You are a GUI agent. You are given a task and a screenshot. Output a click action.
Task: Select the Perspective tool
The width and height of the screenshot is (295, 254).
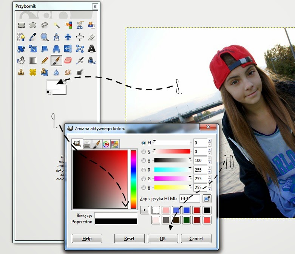pos(56,49)
